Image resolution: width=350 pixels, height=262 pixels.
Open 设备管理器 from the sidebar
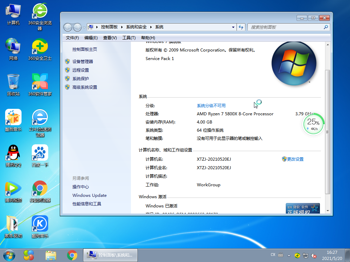coord(85,61)
